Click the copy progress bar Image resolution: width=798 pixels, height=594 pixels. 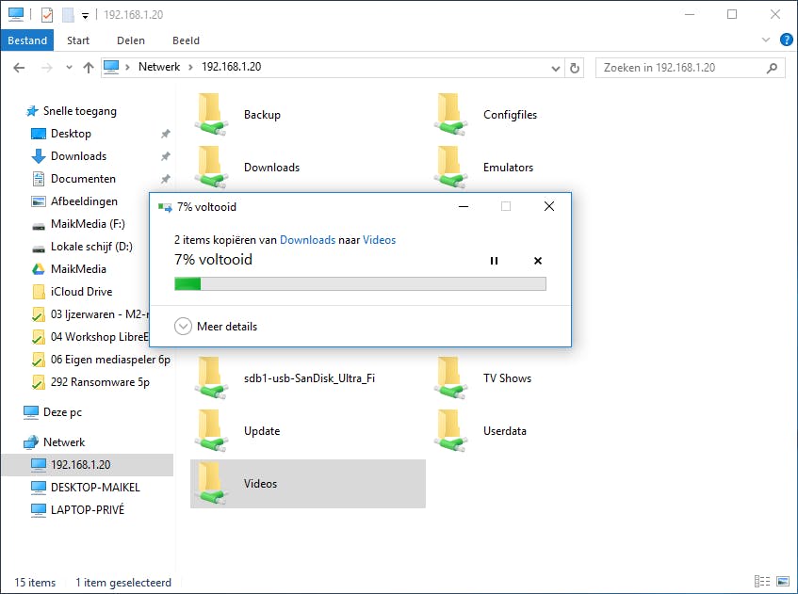pyautogui.click(x=360, y=283)
